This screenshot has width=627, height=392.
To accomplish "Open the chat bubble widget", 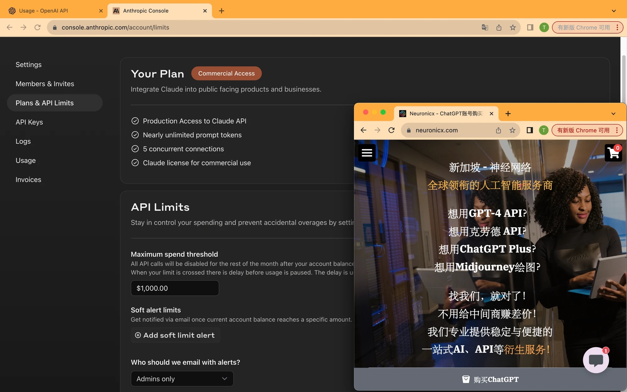I will point(596,360).
